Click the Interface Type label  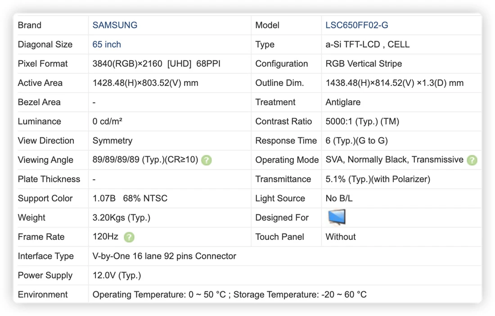click(46, 256)
